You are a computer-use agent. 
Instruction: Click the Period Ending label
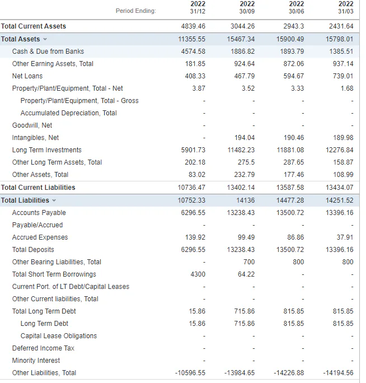136,11
